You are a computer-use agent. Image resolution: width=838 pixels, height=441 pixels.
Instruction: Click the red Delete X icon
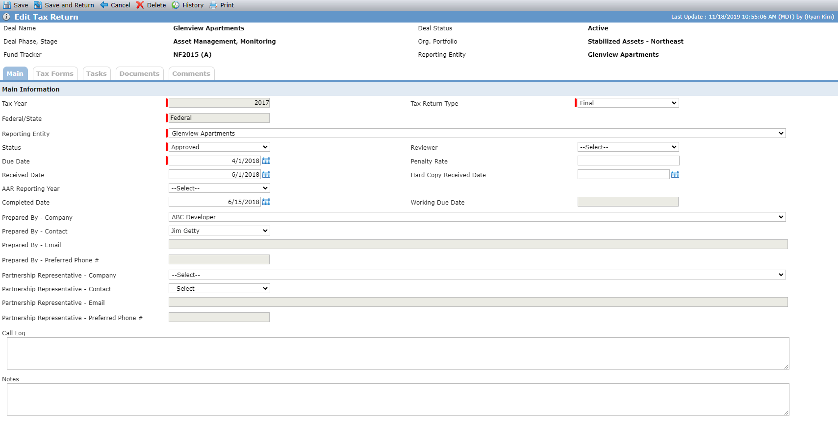140,5
